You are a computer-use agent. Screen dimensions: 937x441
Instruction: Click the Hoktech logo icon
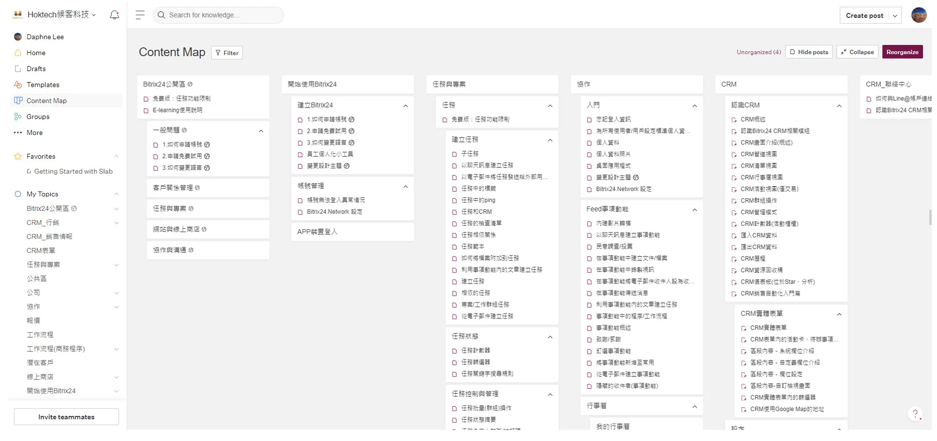[18, 15]
